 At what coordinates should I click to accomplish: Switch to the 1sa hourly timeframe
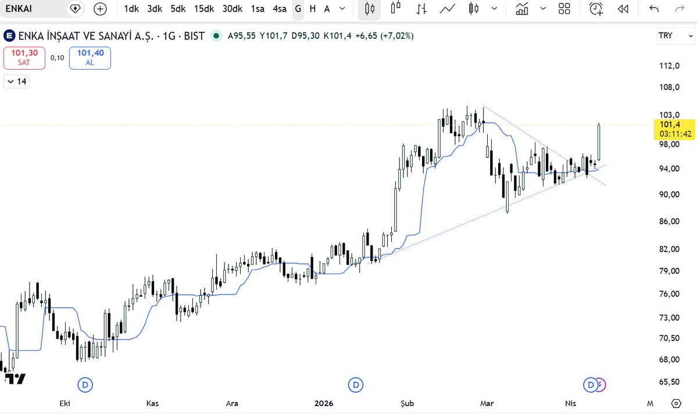[x=258, y=9]
